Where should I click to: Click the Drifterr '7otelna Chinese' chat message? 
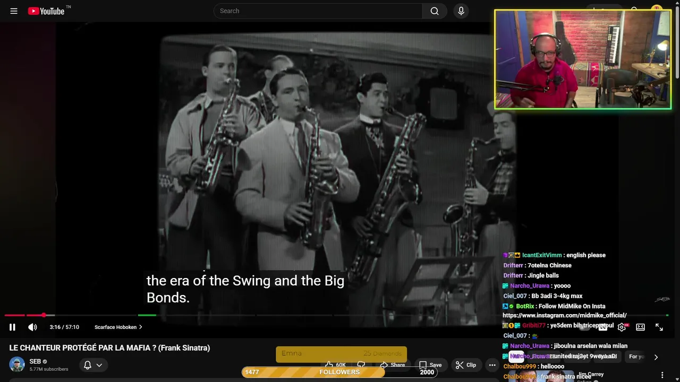click(x=537, y=266)
